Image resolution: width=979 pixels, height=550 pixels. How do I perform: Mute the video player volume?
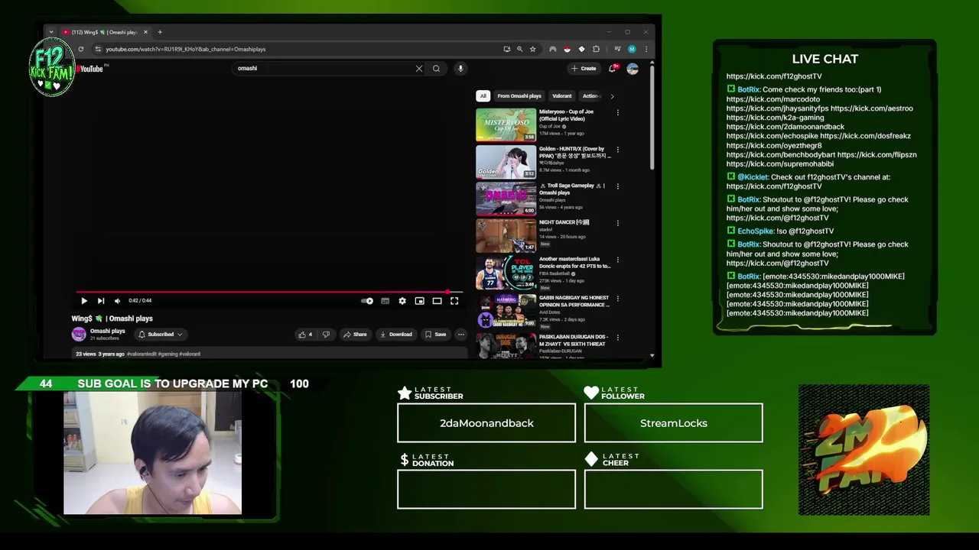[x=117, y=301]
